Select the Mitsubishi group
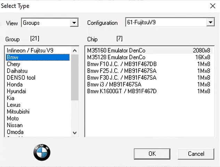Screen dimensions: 220x167 (x=38, y=112)
